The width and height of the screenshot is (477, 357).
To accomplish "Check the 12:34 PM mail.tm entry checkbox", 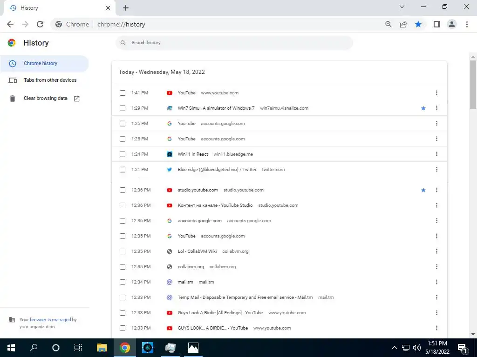I will click(x=123, y=282).
